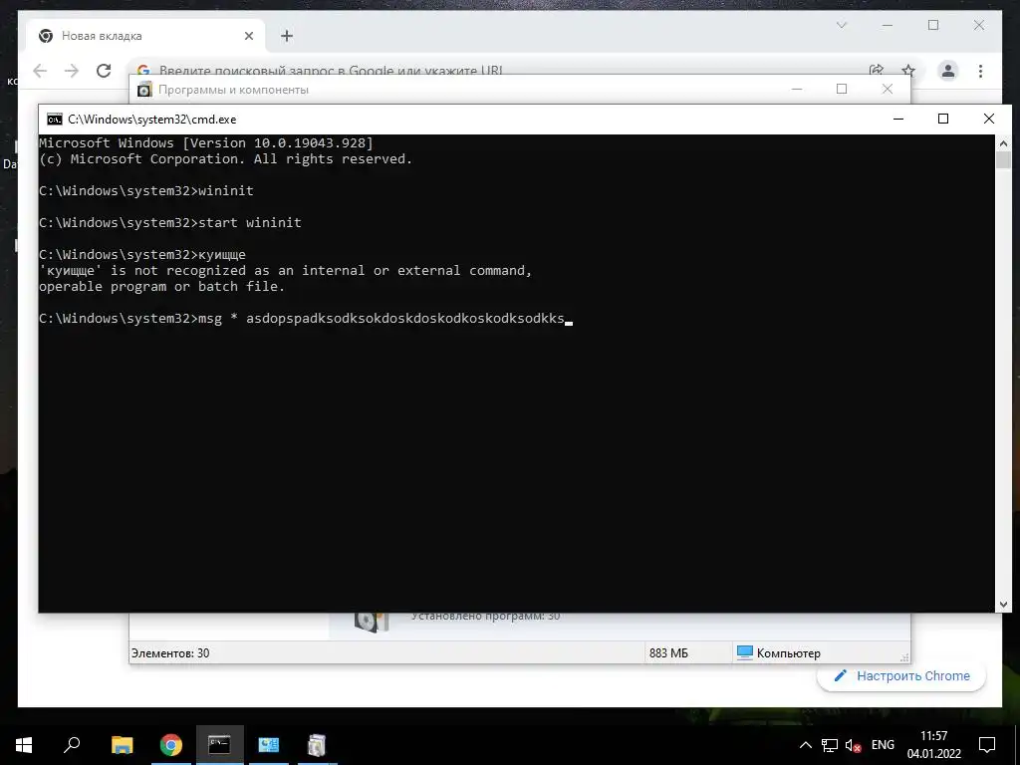Click the cmd scrollbar thumb
Viewport: 1020px width, 765px height.
(1003, 159)
